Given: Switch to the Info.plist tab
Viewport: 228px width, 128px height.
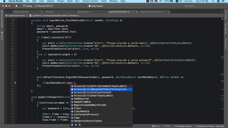Looking at the screenshot, I should (x=50, y=12).
